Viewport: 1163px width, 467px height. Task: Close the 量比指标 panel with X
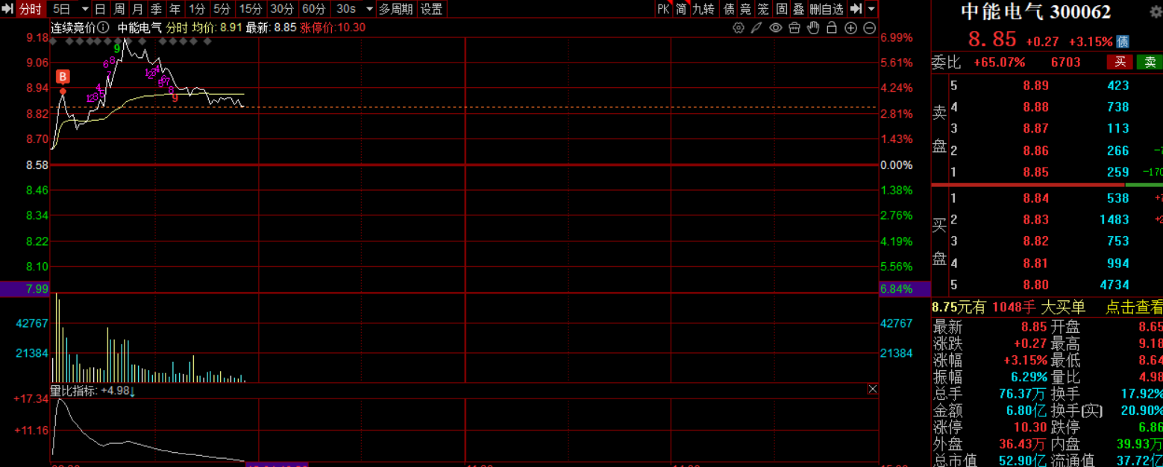click(872, 389)
